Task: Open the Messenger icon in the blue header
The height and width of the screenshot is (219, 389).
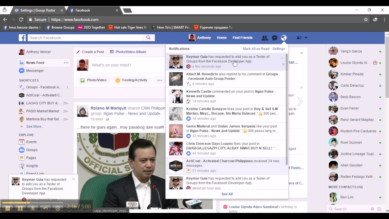Action: (274, 38)
